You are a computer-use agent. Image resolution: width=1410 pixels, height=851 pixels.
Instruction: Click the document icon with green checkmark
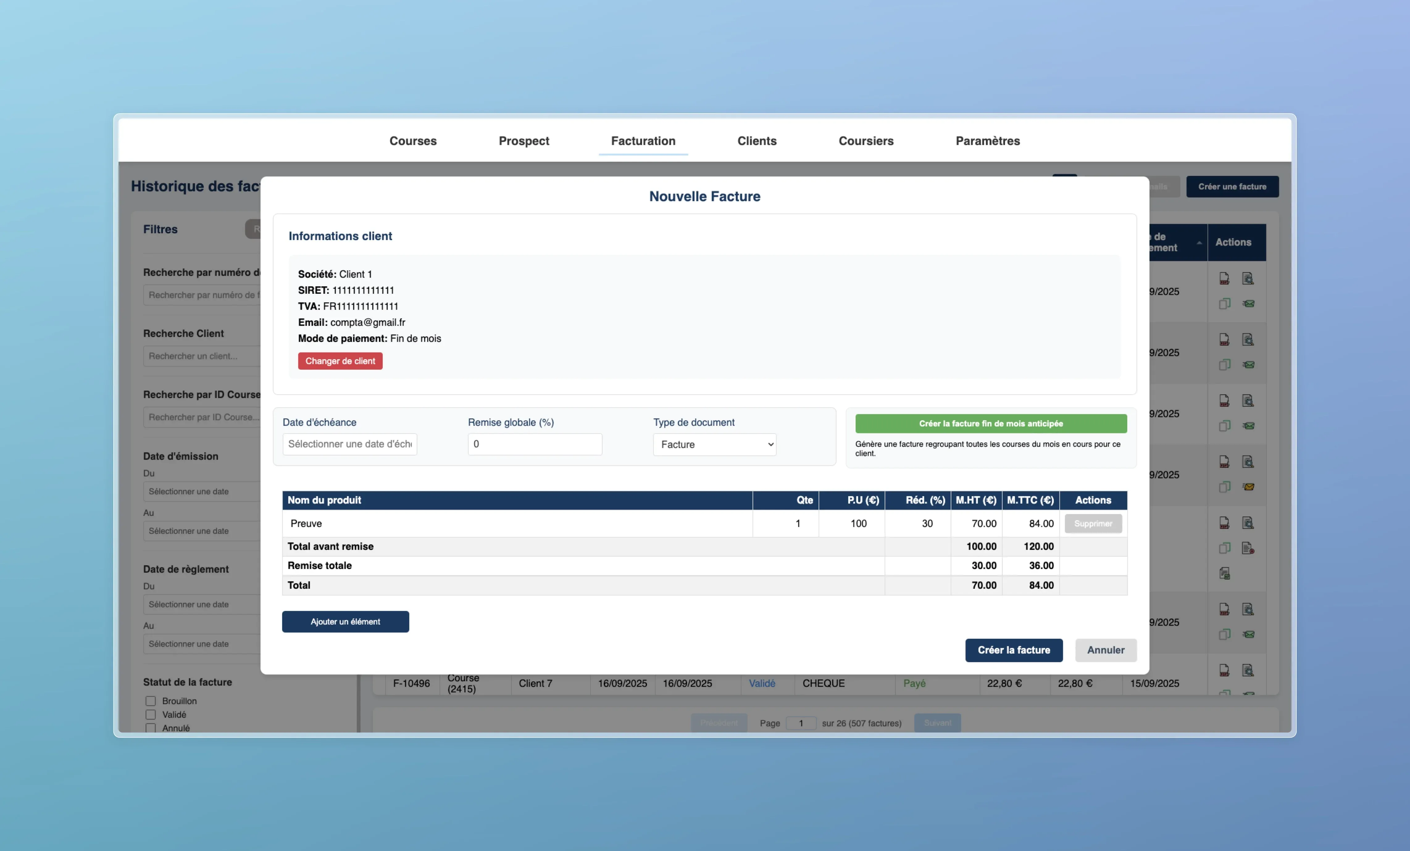pyautogui.click(x=1224, y=573)
